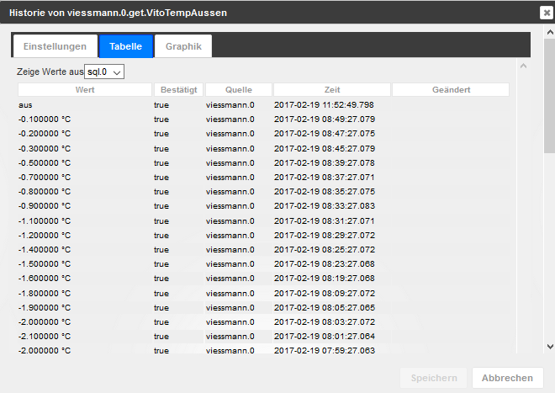This screenshot has height=393, width=555.
Task: Click 'viessmann.0' in the -0.500000 °C row
Action: click(x=230, y=163)
